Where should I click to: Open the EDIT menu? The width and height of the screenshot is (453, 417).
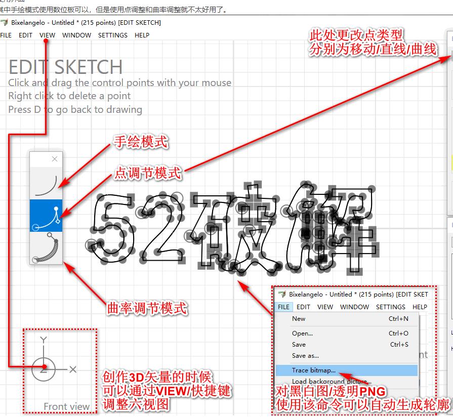pos(25,35)
